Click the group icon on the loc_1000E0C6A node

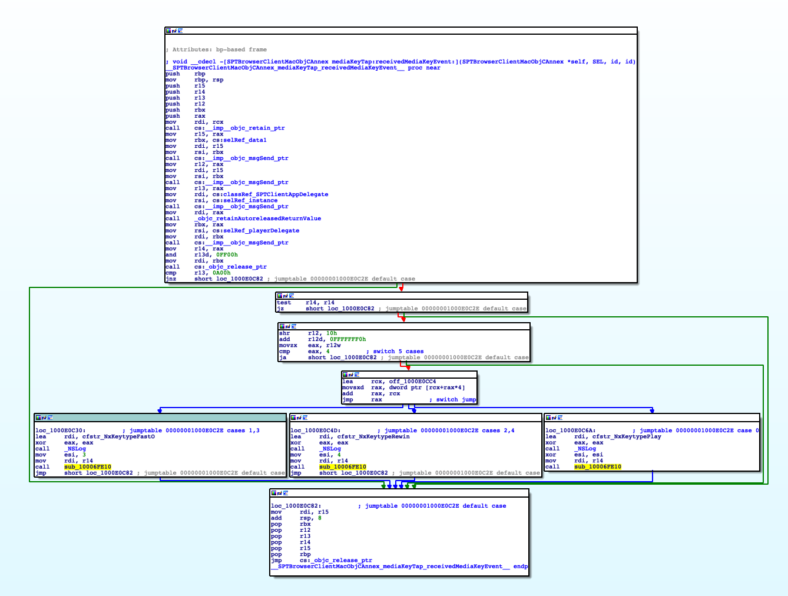pyautogui.click(x=561, y=416)
